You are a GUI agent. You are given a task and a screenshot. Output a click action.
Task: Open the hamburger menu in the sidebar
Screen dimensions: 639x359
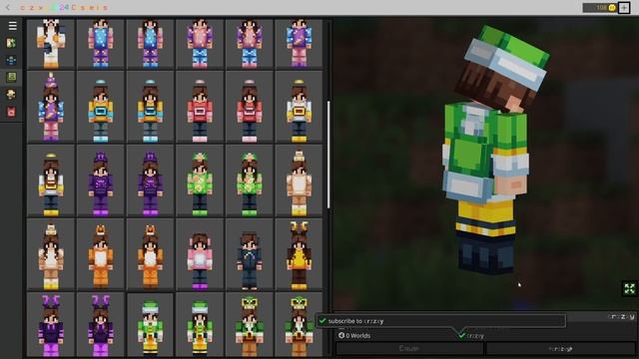click(13, 26)
